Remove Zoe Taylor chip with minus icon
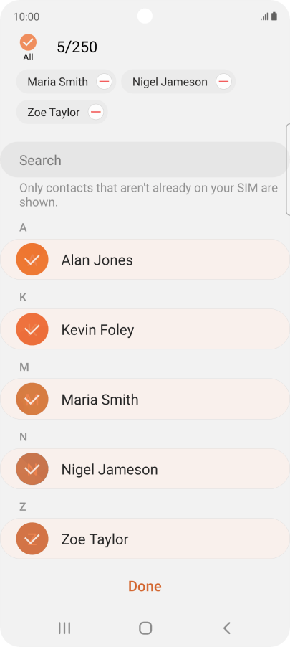Image resolution: width=290 pixels, height=647 pixels. (x=96, y=112)
